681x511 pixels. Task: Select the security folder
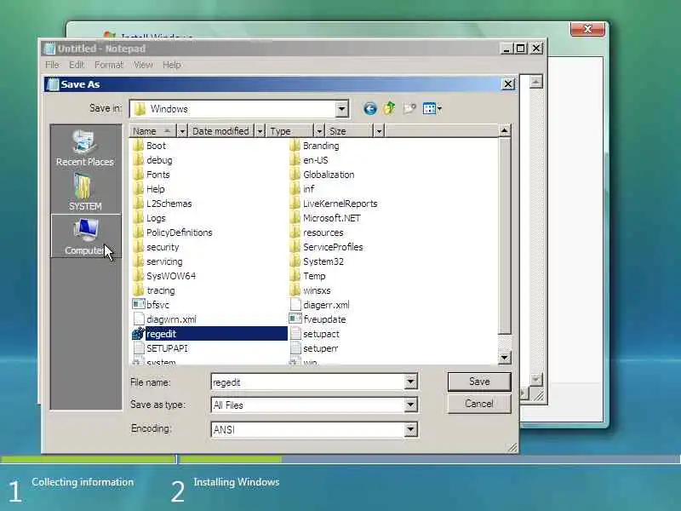tap(156, 247)
